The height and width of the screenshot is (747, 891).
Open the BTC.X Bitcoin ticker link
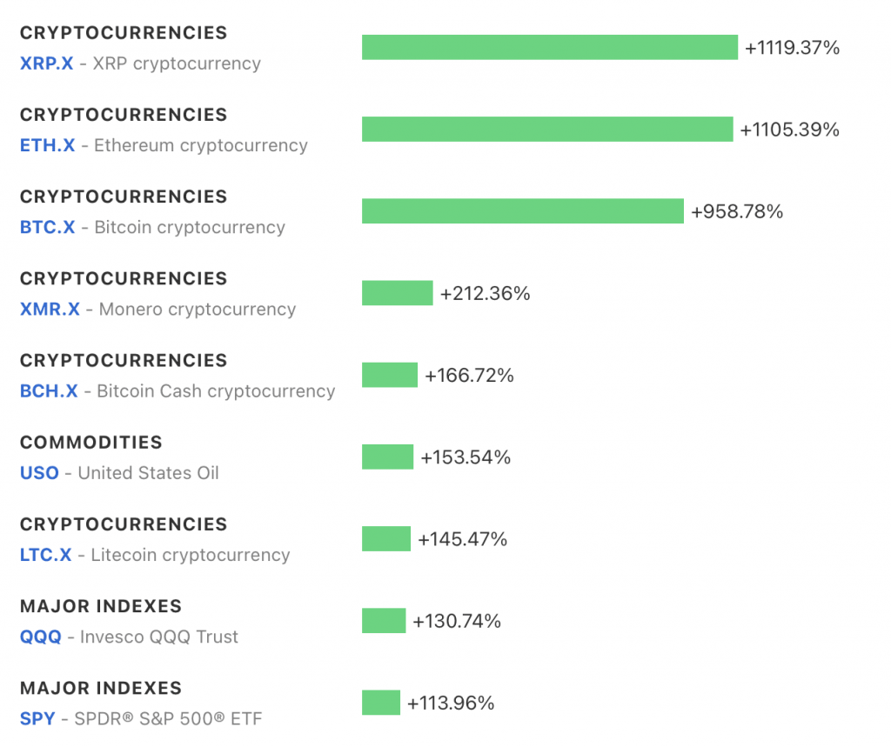47,227
